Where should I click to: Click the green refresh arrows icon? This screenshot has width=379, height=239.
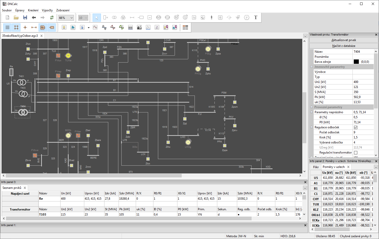[52, 17]
